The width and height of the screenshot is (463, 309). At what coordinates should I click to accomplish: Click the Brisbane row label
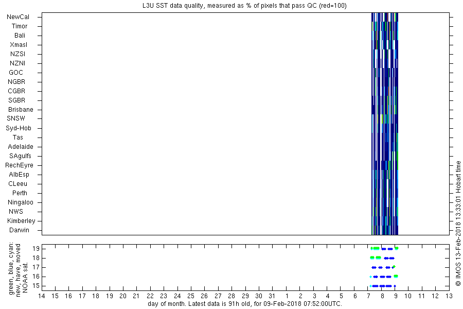click(21, 110)
